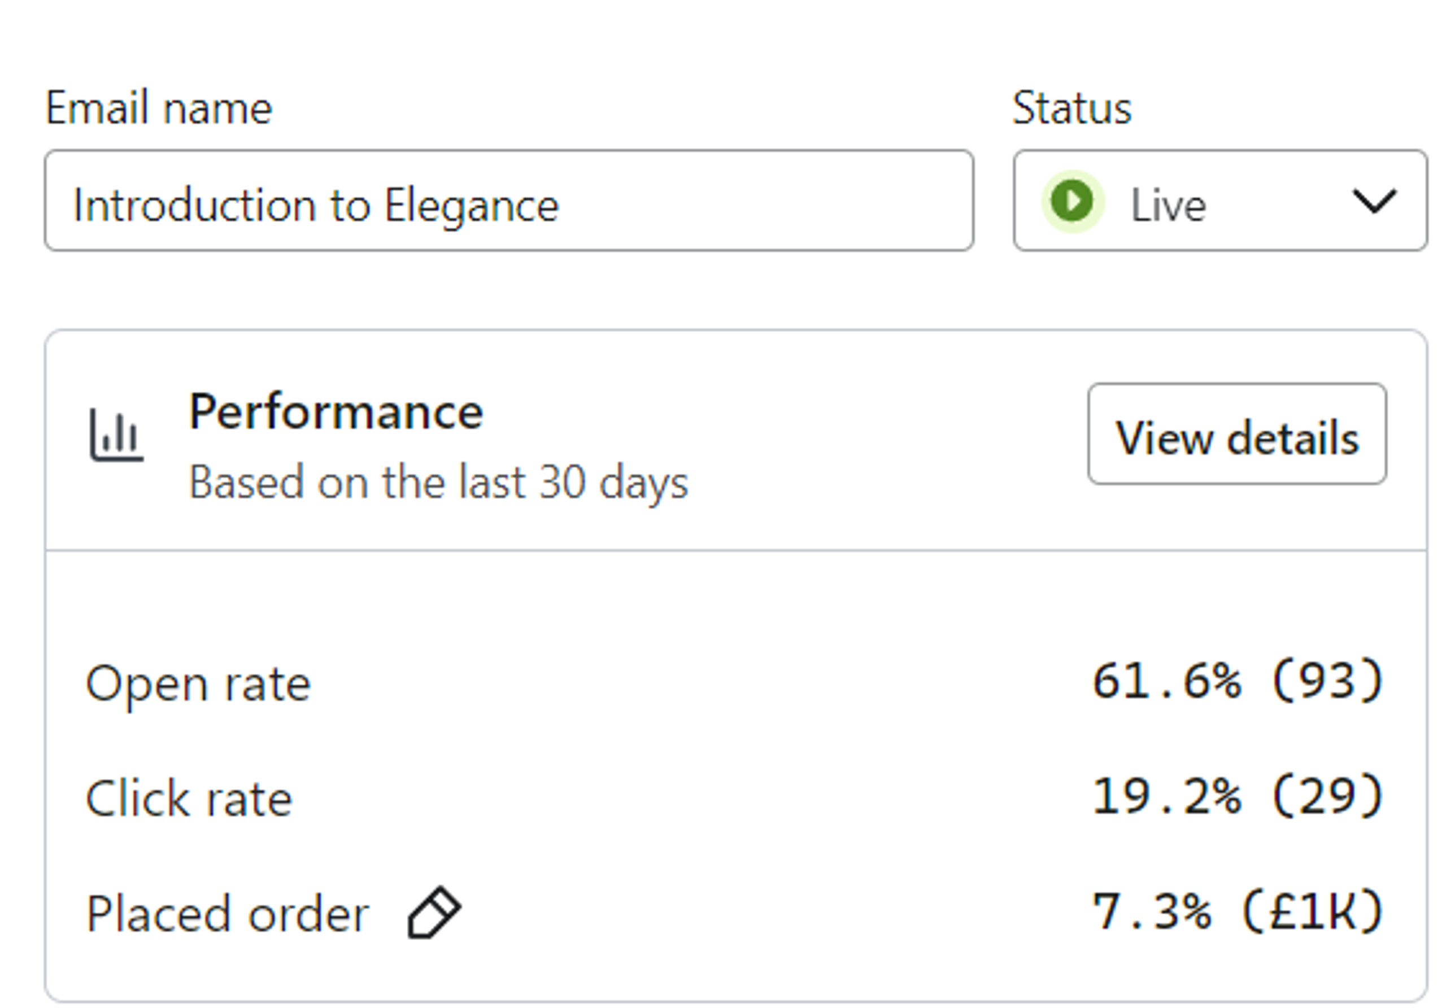Select the Click rate row label
Screen dimensions: 1446x1008
[x=189, y=799]
